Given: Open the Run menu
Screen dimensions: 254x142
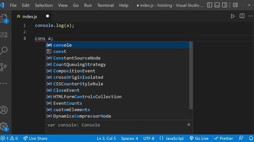Looking at the screenshot, I should click(x=88, y=5).
